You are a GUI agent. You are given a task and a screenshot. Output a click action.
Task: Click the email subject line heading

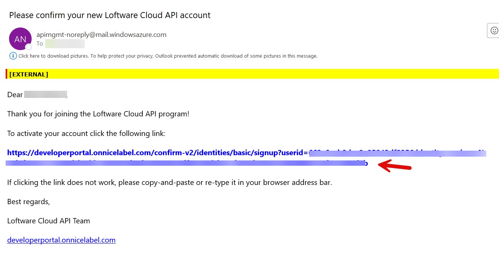110,15
